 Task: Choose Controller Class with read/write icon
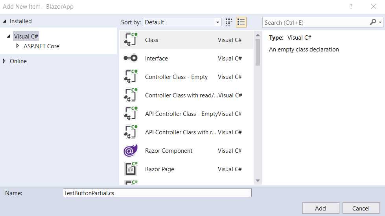click(131, 95)
